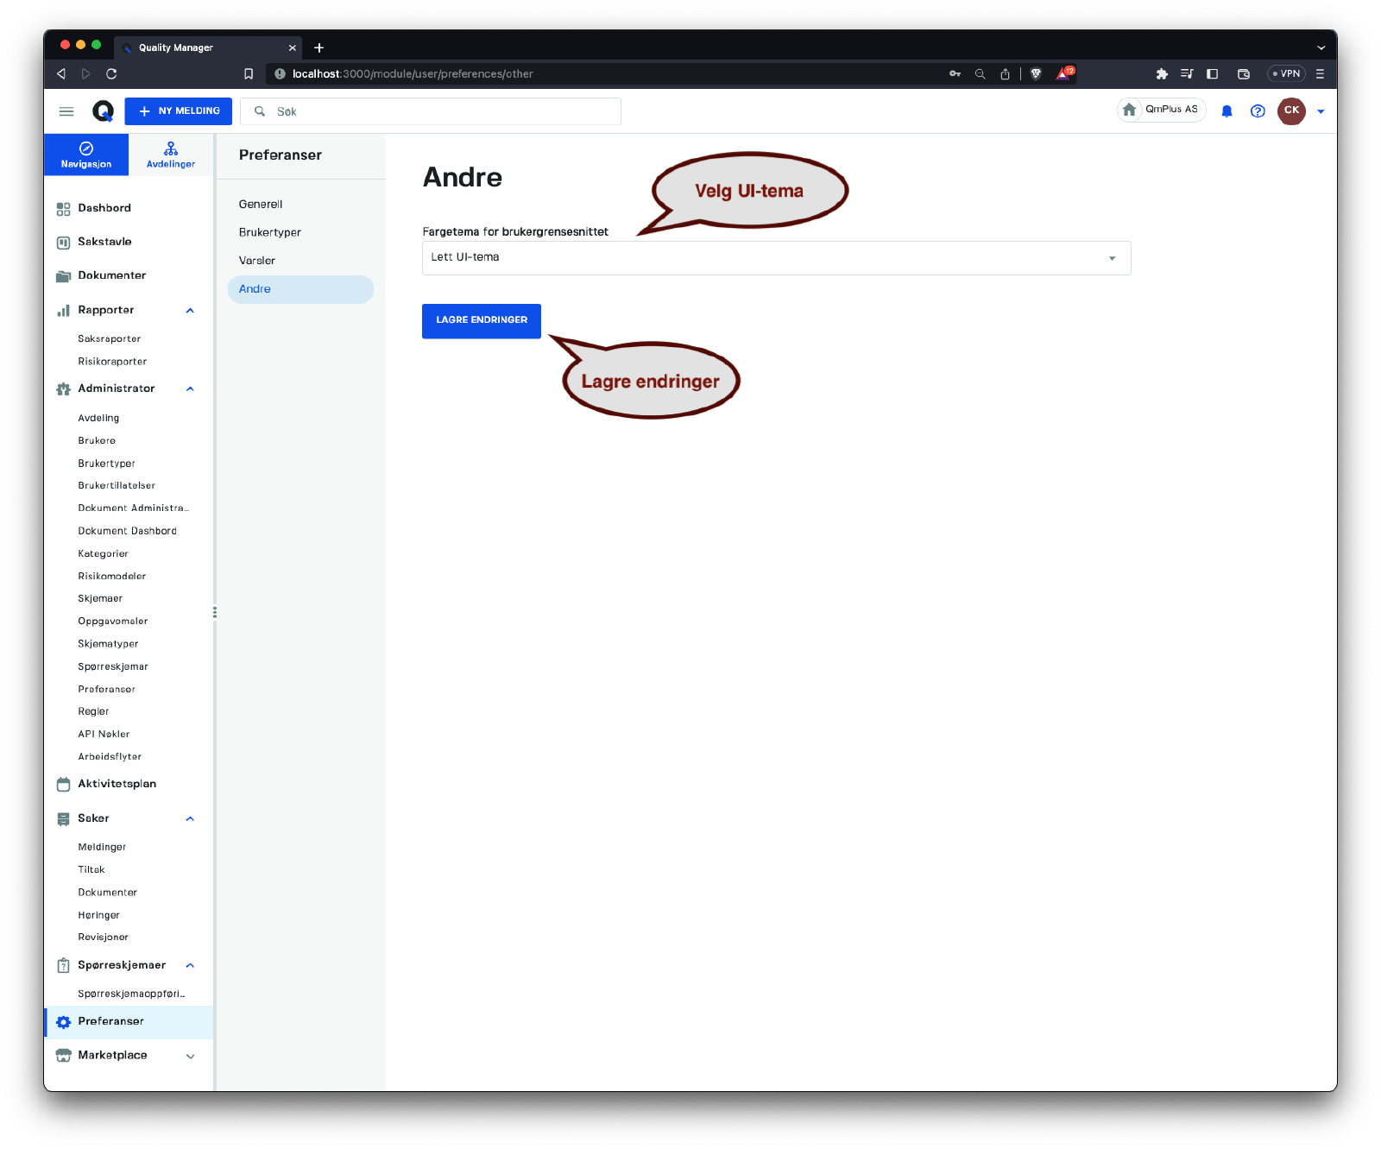Select Varsler in Preferanser menu

pyautogui.click(x=257, y=261)
